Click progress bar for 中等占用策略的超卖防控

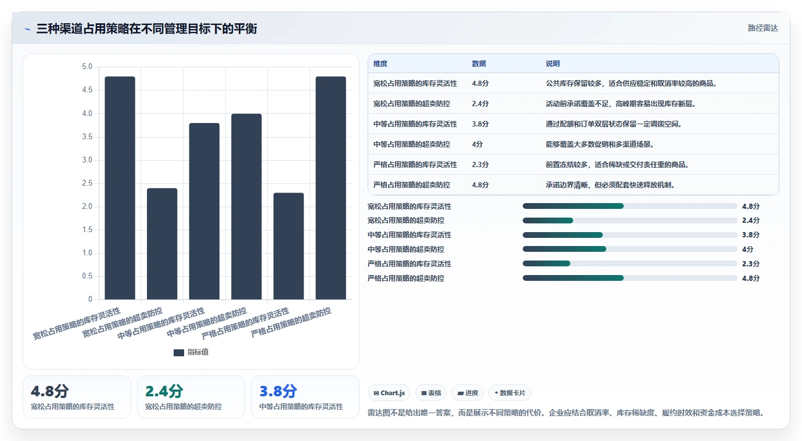click(x=630, y=250)
